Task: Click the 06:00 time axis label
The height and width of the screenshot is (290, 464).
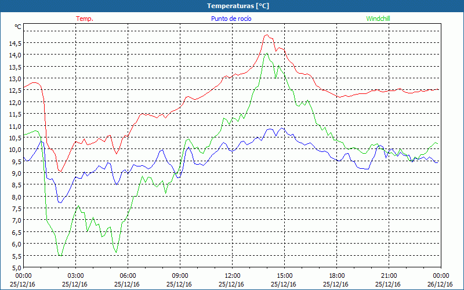Action: [128, 276]
